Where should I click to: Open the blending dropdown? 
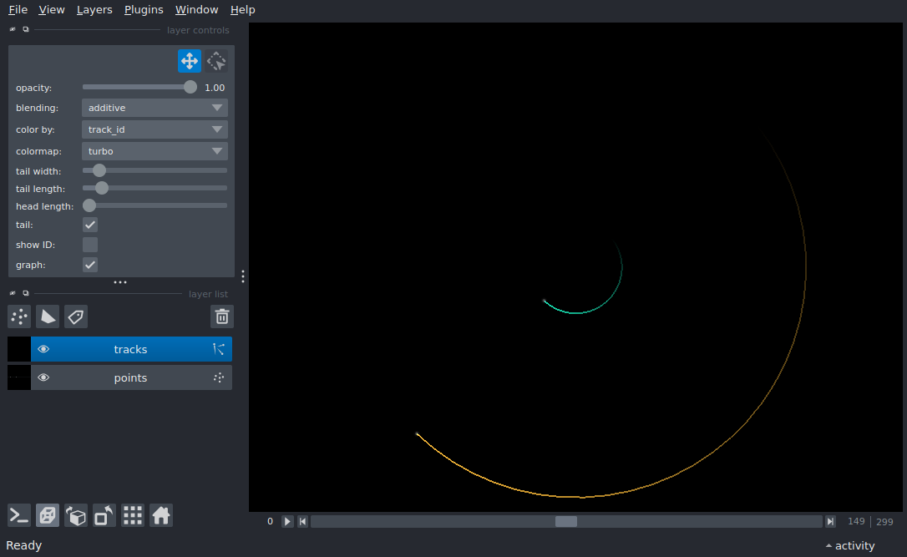click(155, 108)
